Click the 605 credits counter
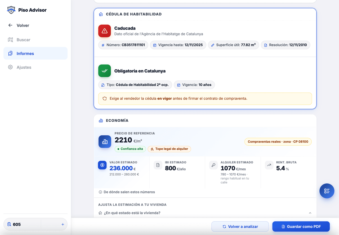Image resolution: width=339 pixels, height=235 pixels. (x=17, y=224)
